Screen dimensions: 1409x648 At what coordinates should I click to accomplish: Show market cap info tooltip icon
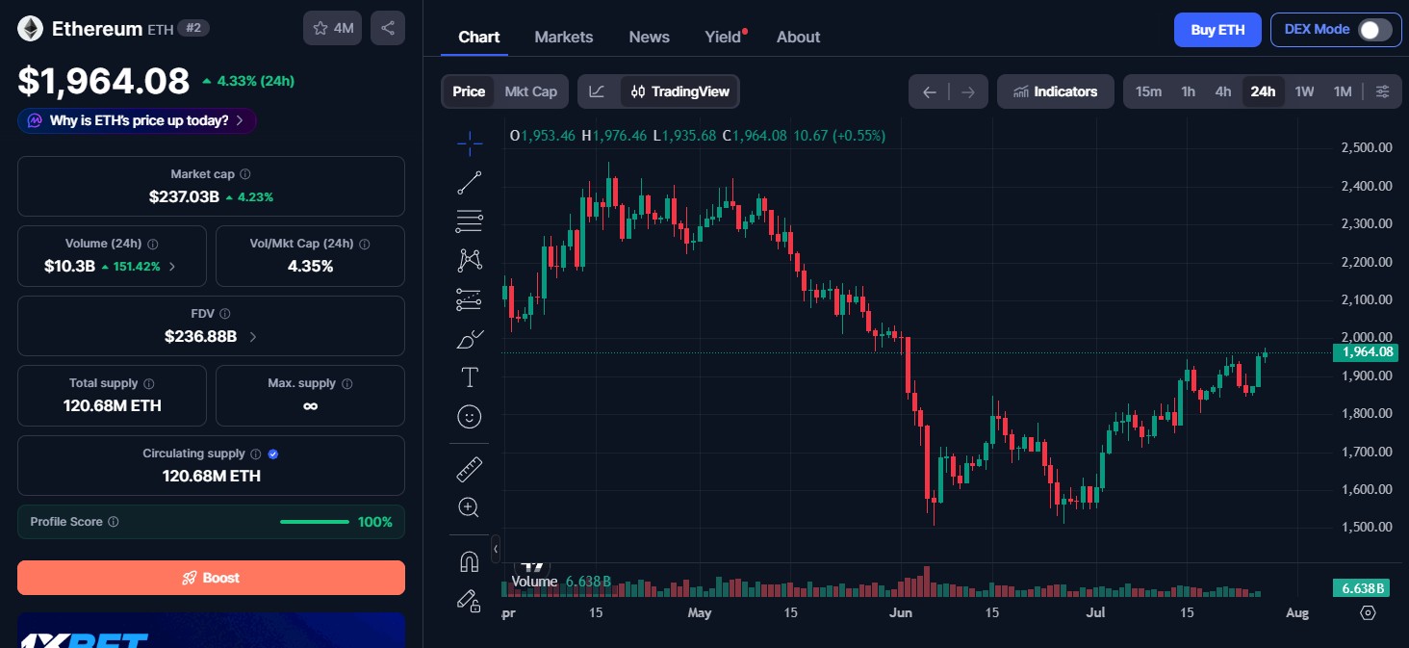[245, 174]
